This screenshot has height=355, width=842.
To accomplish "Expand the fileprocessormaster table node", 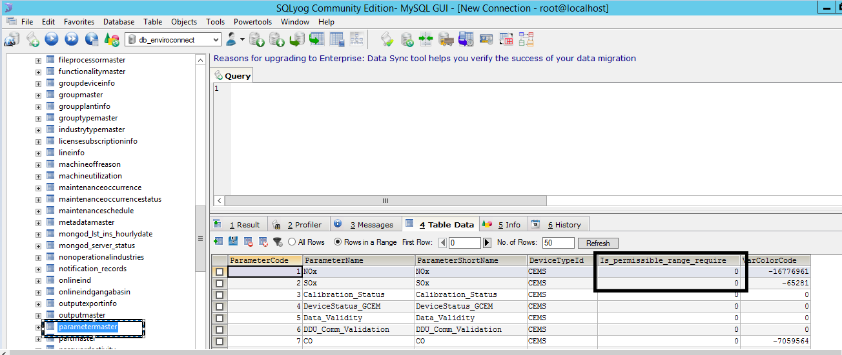I will pyautogui.click(x=38, y=60).
